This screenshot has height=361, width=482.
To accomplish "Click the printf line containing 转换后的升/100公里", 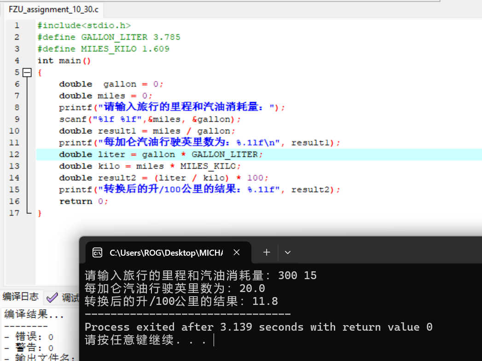I will pyautogui.click(x=199, y=189).
